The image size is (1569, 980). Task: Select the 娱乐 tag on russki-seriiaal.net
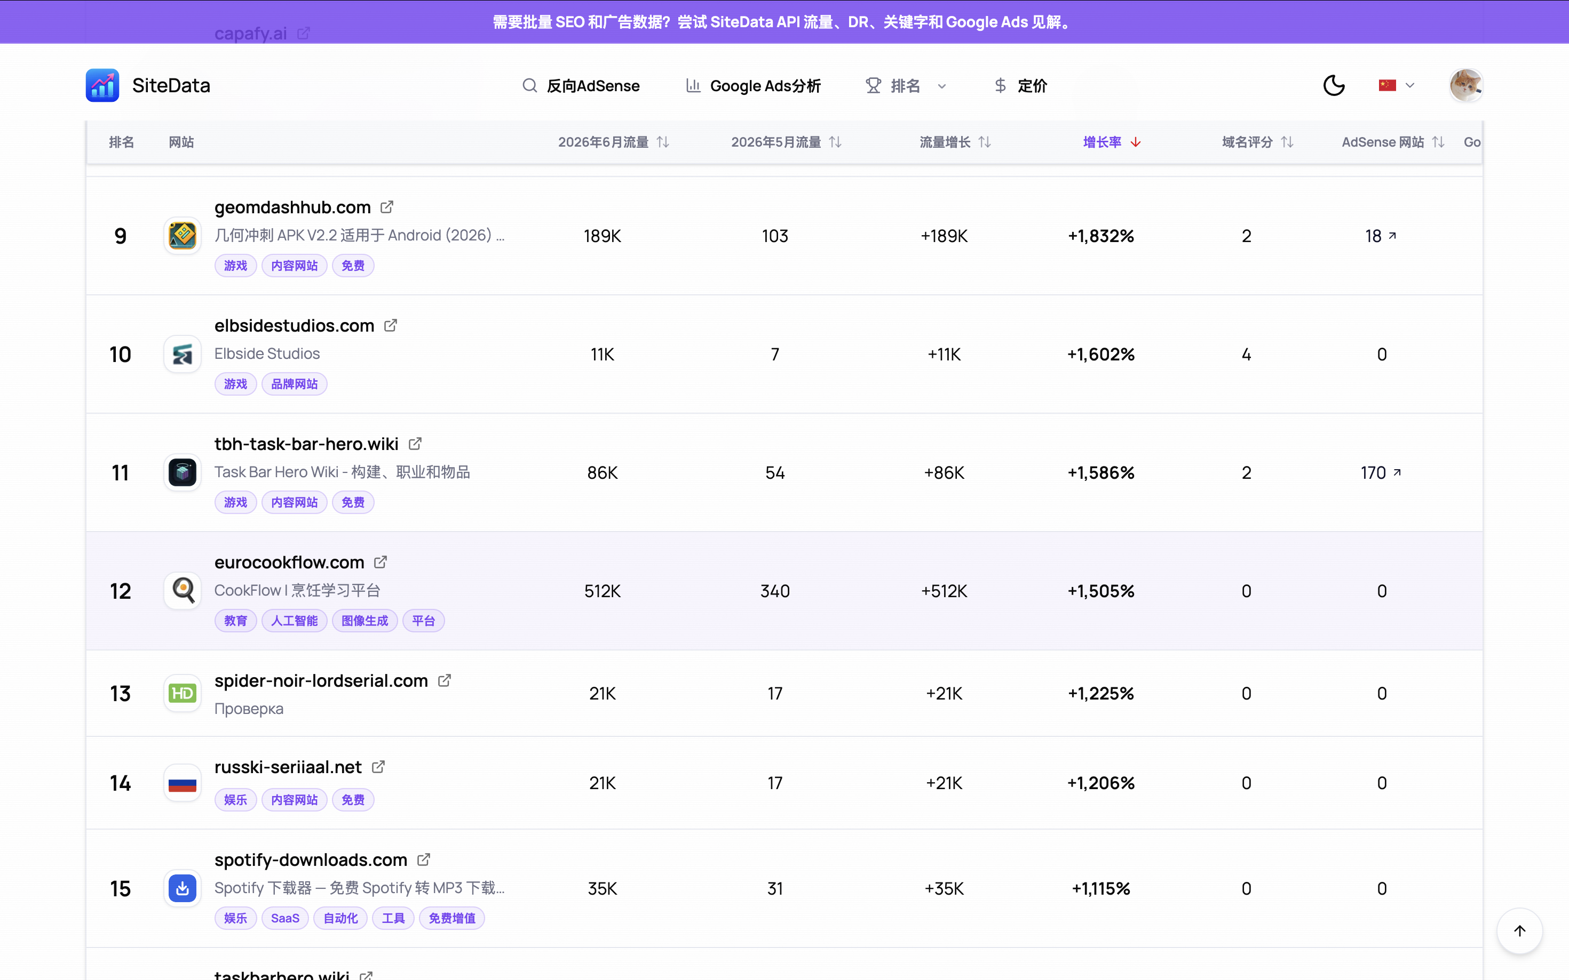click(x=235, y=799)
